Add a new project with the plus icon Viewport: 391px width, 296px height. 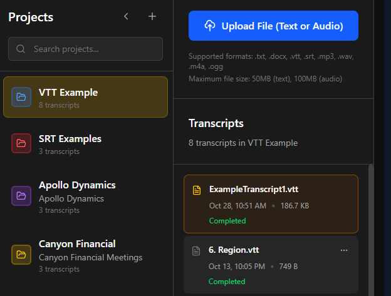coord(152,17)
